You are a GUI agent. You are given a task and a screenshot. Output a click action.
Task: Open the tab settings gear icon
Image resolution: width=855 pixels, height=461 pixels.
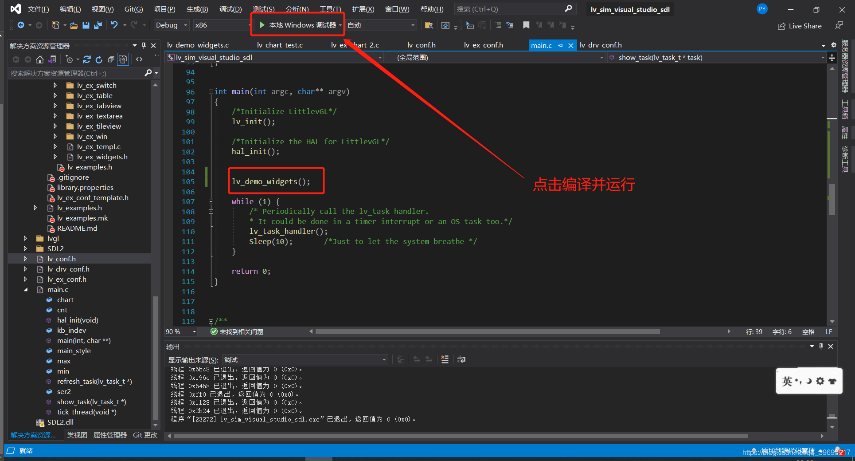point(833,45)
